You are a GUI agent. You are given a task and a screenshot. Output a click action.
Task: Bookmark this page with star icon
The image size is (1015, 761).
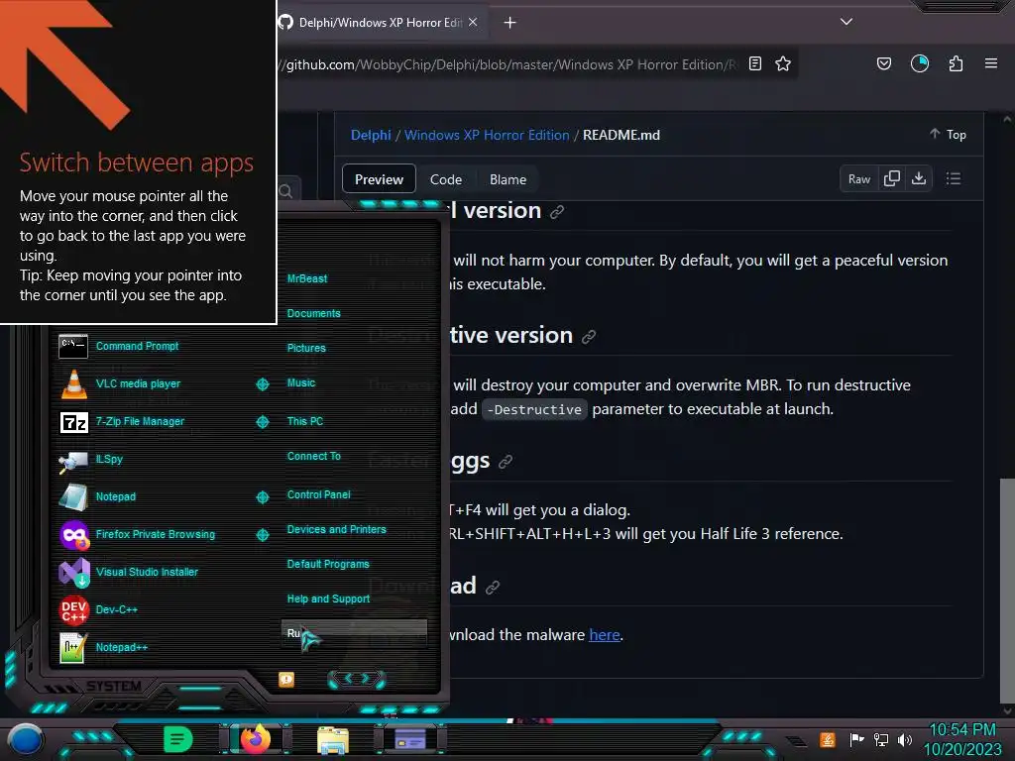783,63
